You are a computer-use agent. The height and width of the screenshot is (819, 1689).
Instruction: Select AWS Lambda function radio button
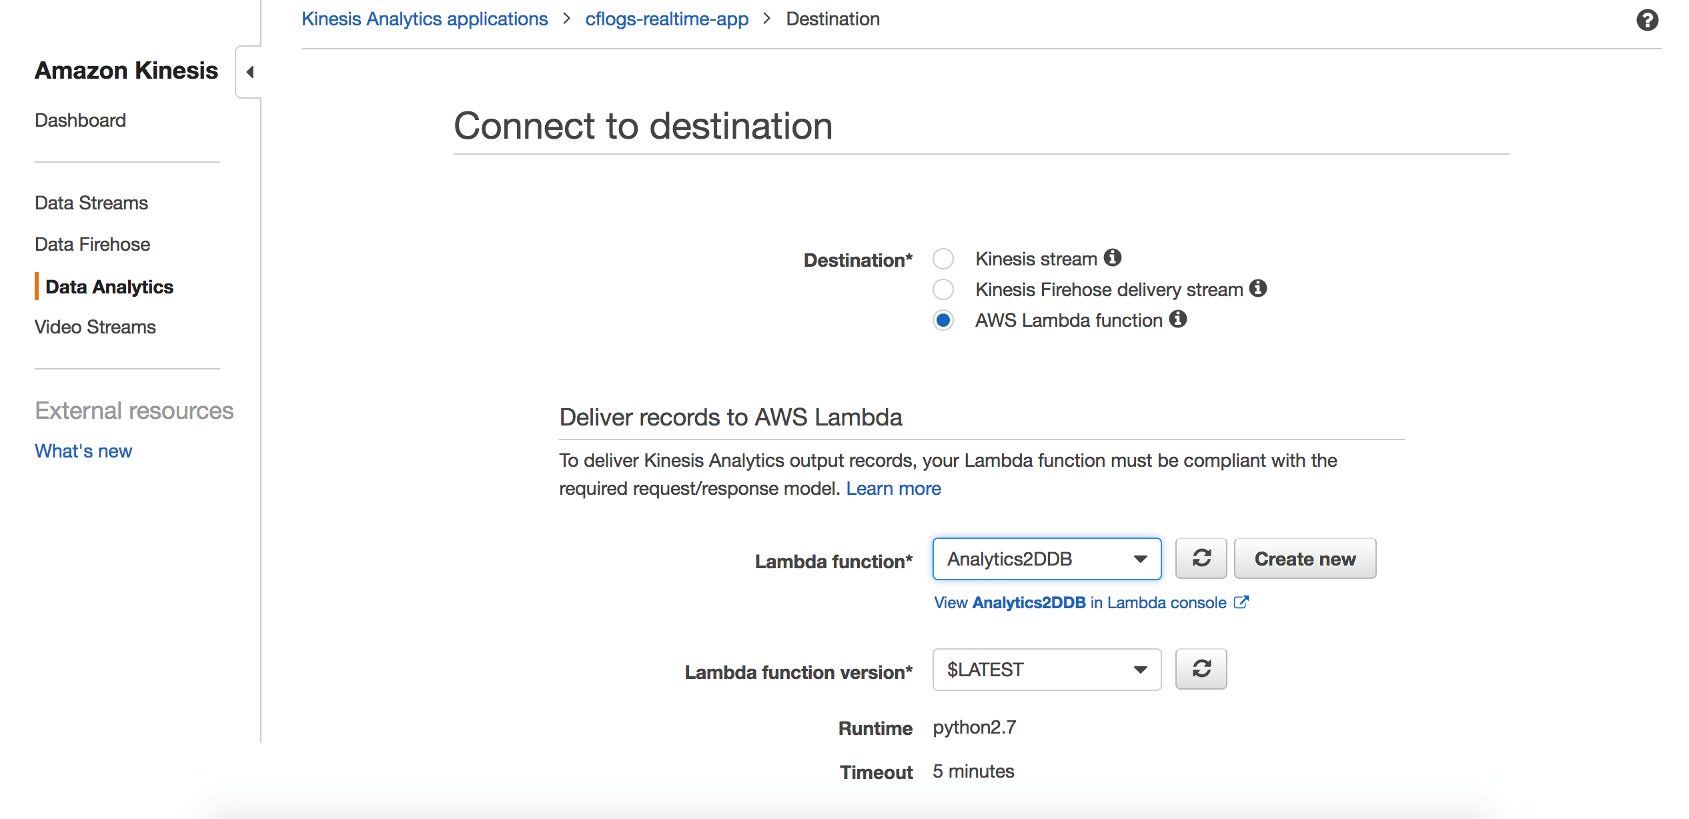[943, 320]
